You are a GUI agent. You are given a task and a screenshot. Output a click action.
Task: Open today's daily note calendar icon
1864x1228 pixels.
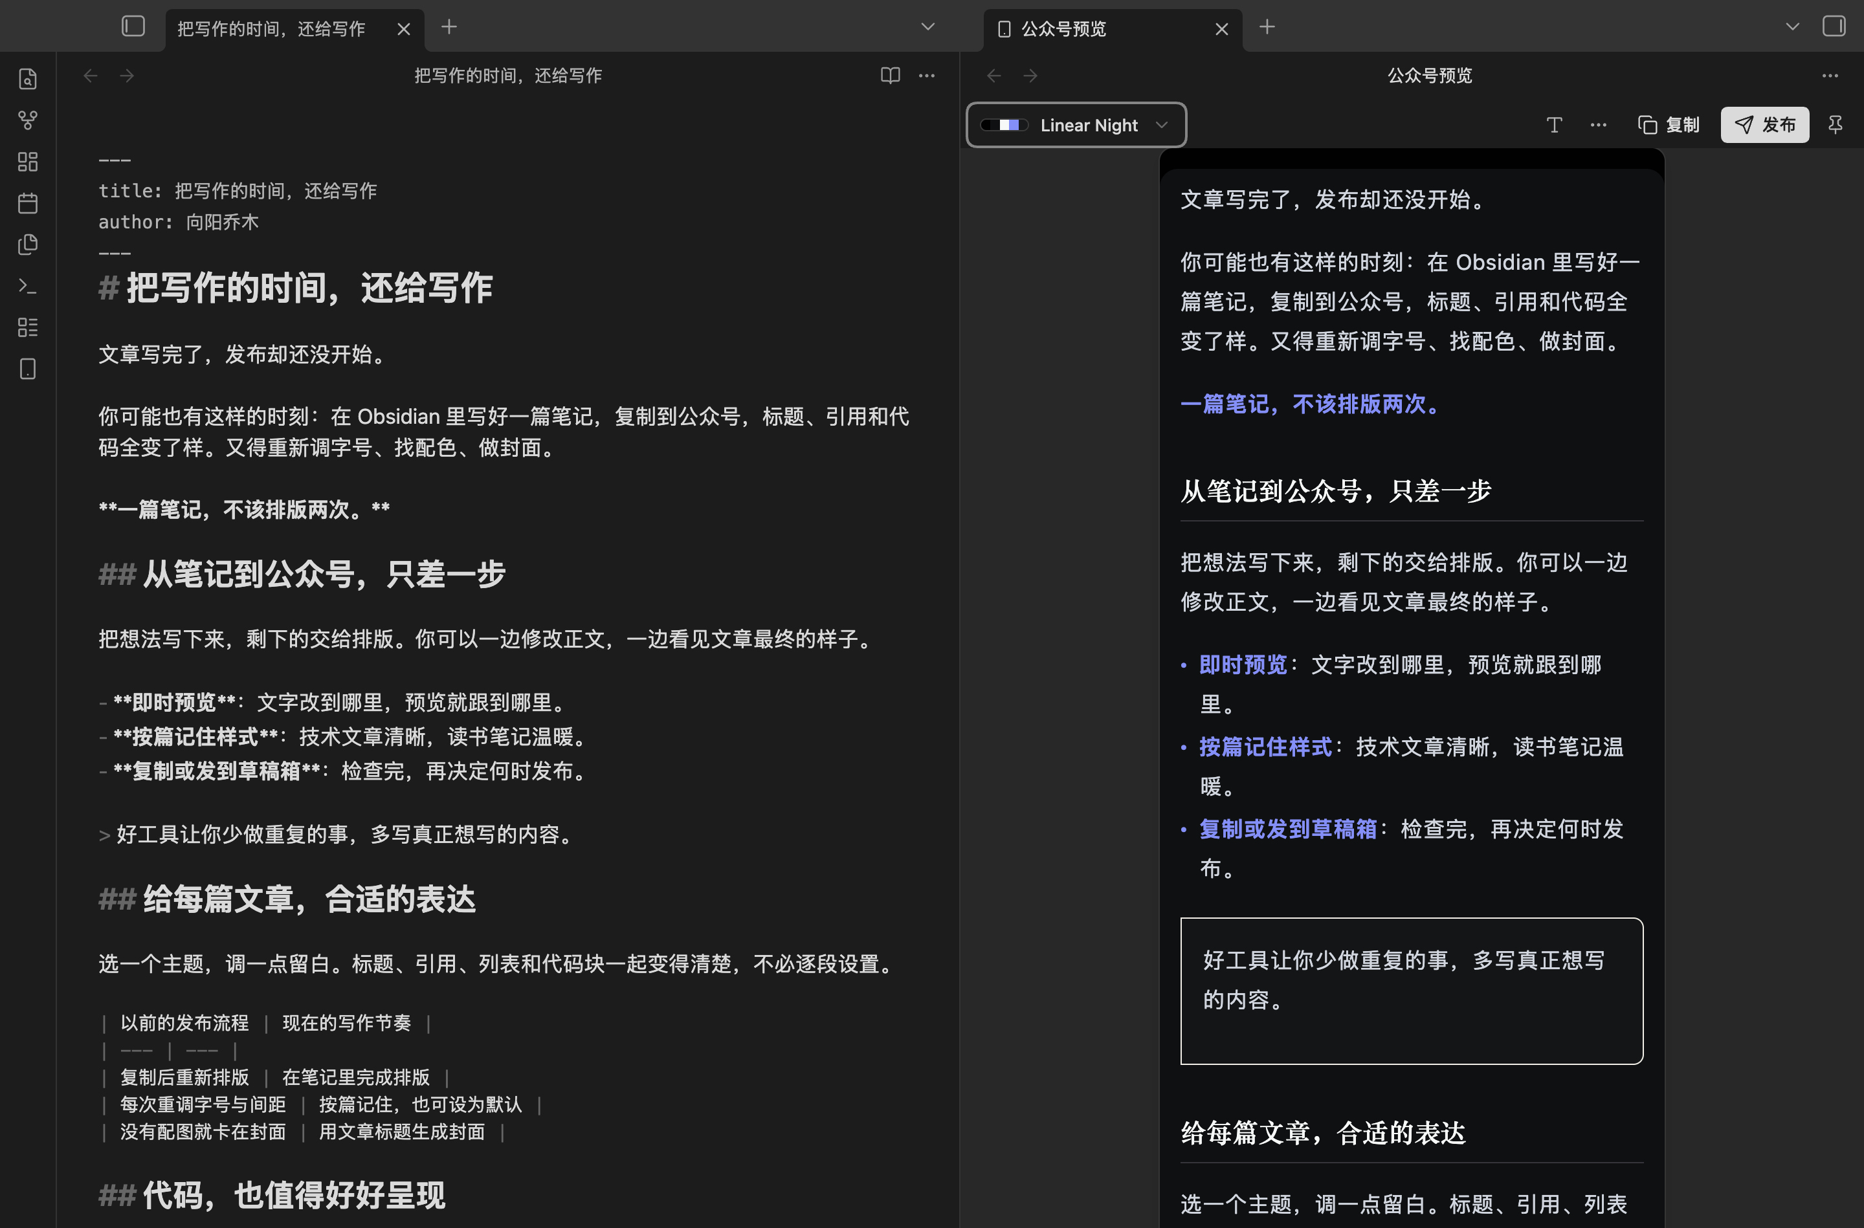click(27, 204)
